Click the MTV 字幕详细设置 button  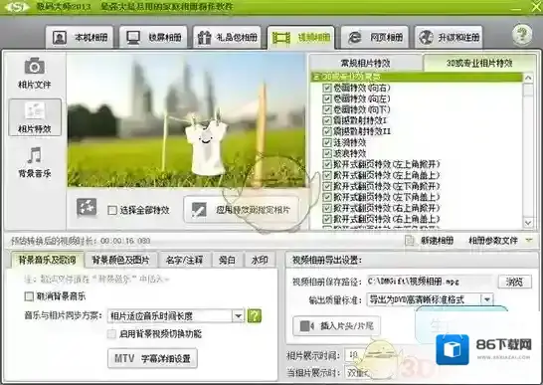coord(152,358)
